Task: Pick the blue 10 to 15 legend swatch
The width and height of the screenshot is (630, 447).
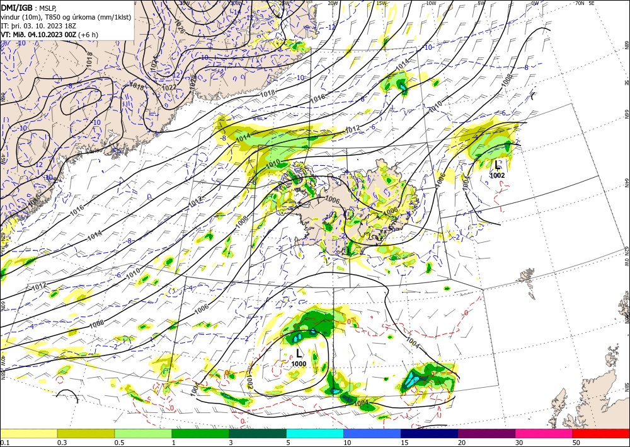Action: pos(372,433)
